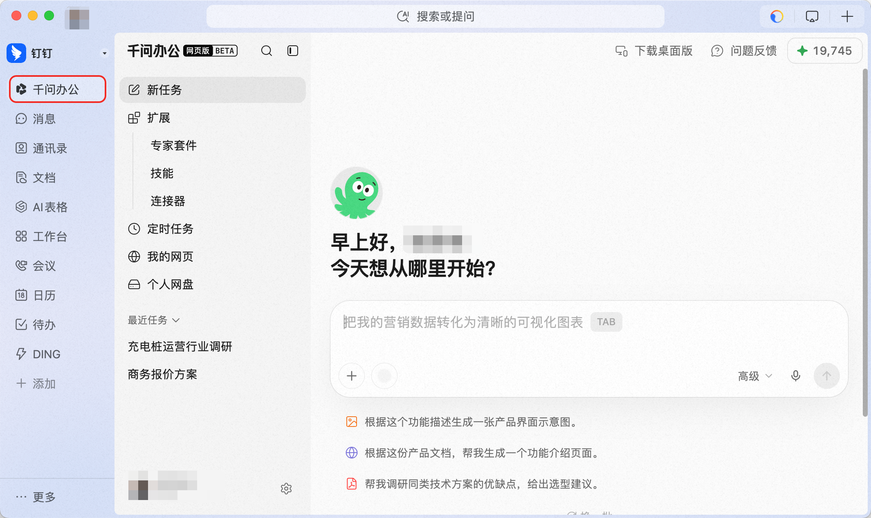Open recent task 充电桩运营行业调研
This screenshot has width=871, height=518.
point(180,346)
